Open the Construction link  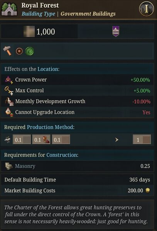point(62,155)
